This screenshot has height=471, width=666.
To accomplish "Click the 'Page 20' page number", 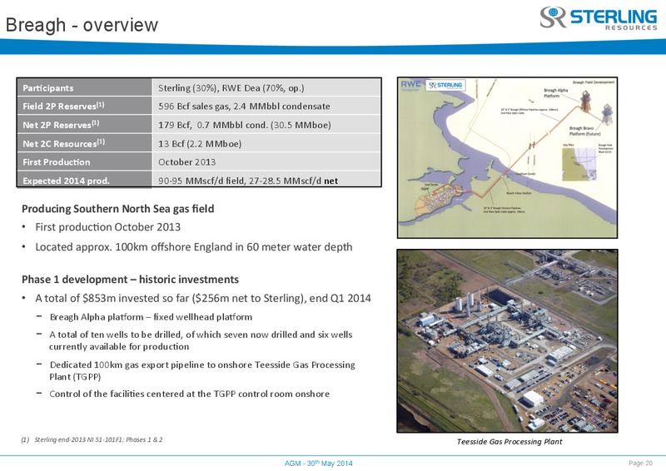I will point(640,463).
